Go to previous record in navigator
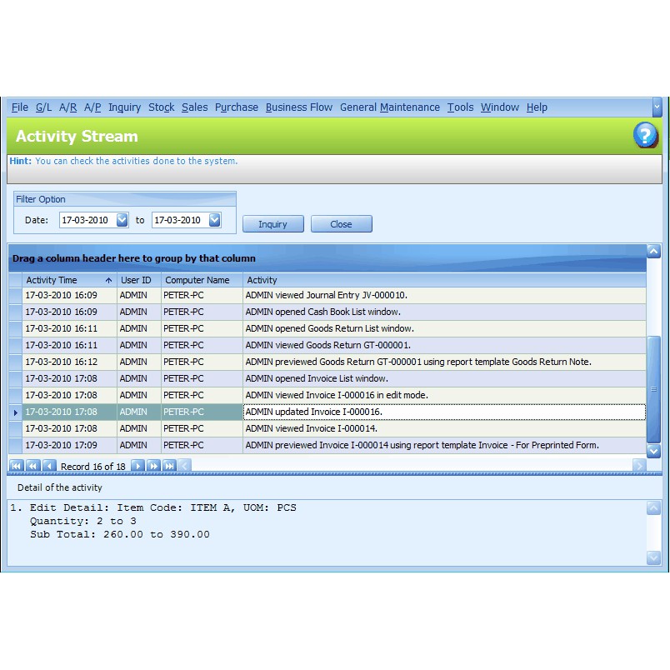This screenshot has width=670, height=670. 49,466
